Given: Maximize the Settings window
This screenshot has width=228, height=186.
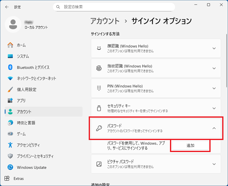Looking at the screenshot, I should coord(209,5).
